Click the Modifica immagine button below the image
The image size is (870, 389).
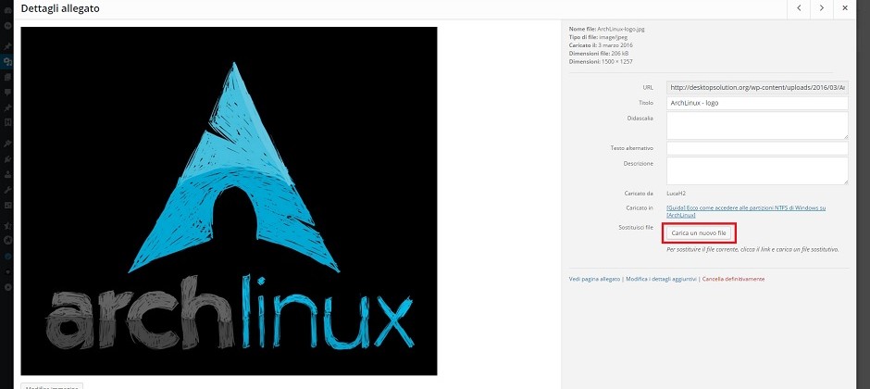point(52,385)
